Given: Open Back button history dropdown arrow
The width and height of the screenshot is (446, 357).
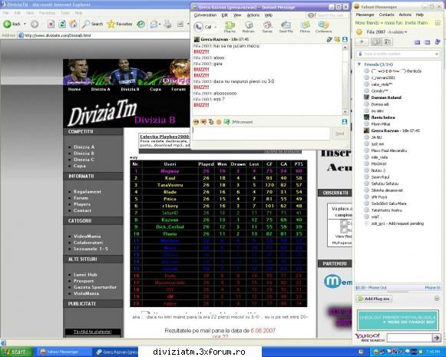Looking at the screenshot, I should (x=25, y=24).
